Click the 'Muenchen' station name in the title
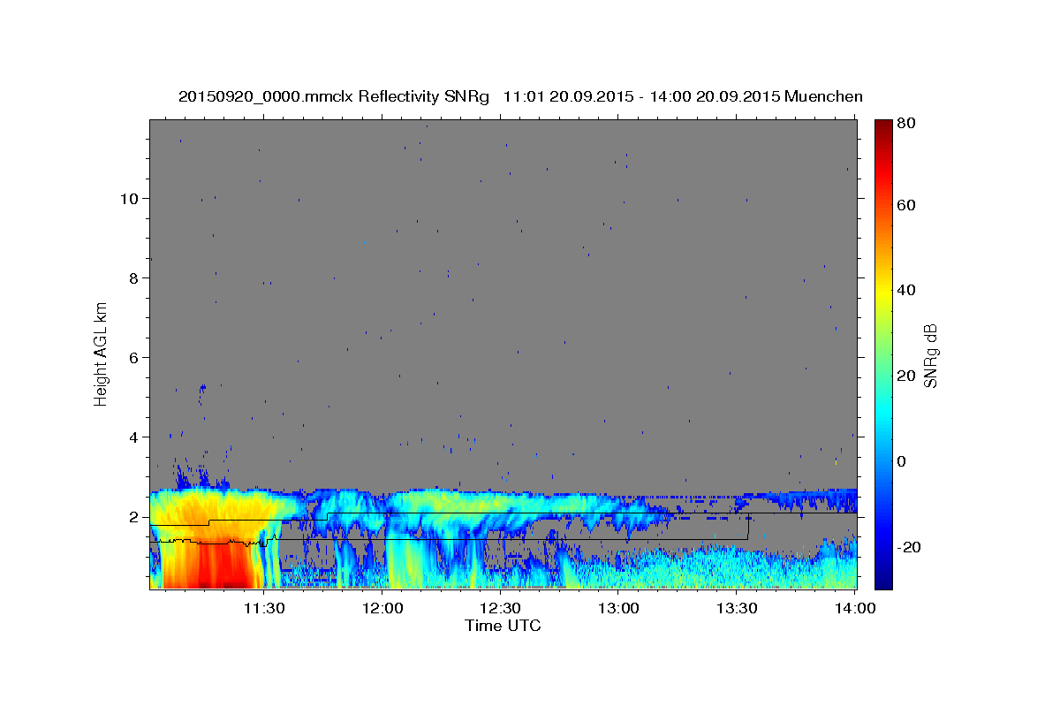This screenshot has width=1060, height=707. pyautogui.click(x=823, y=96)
